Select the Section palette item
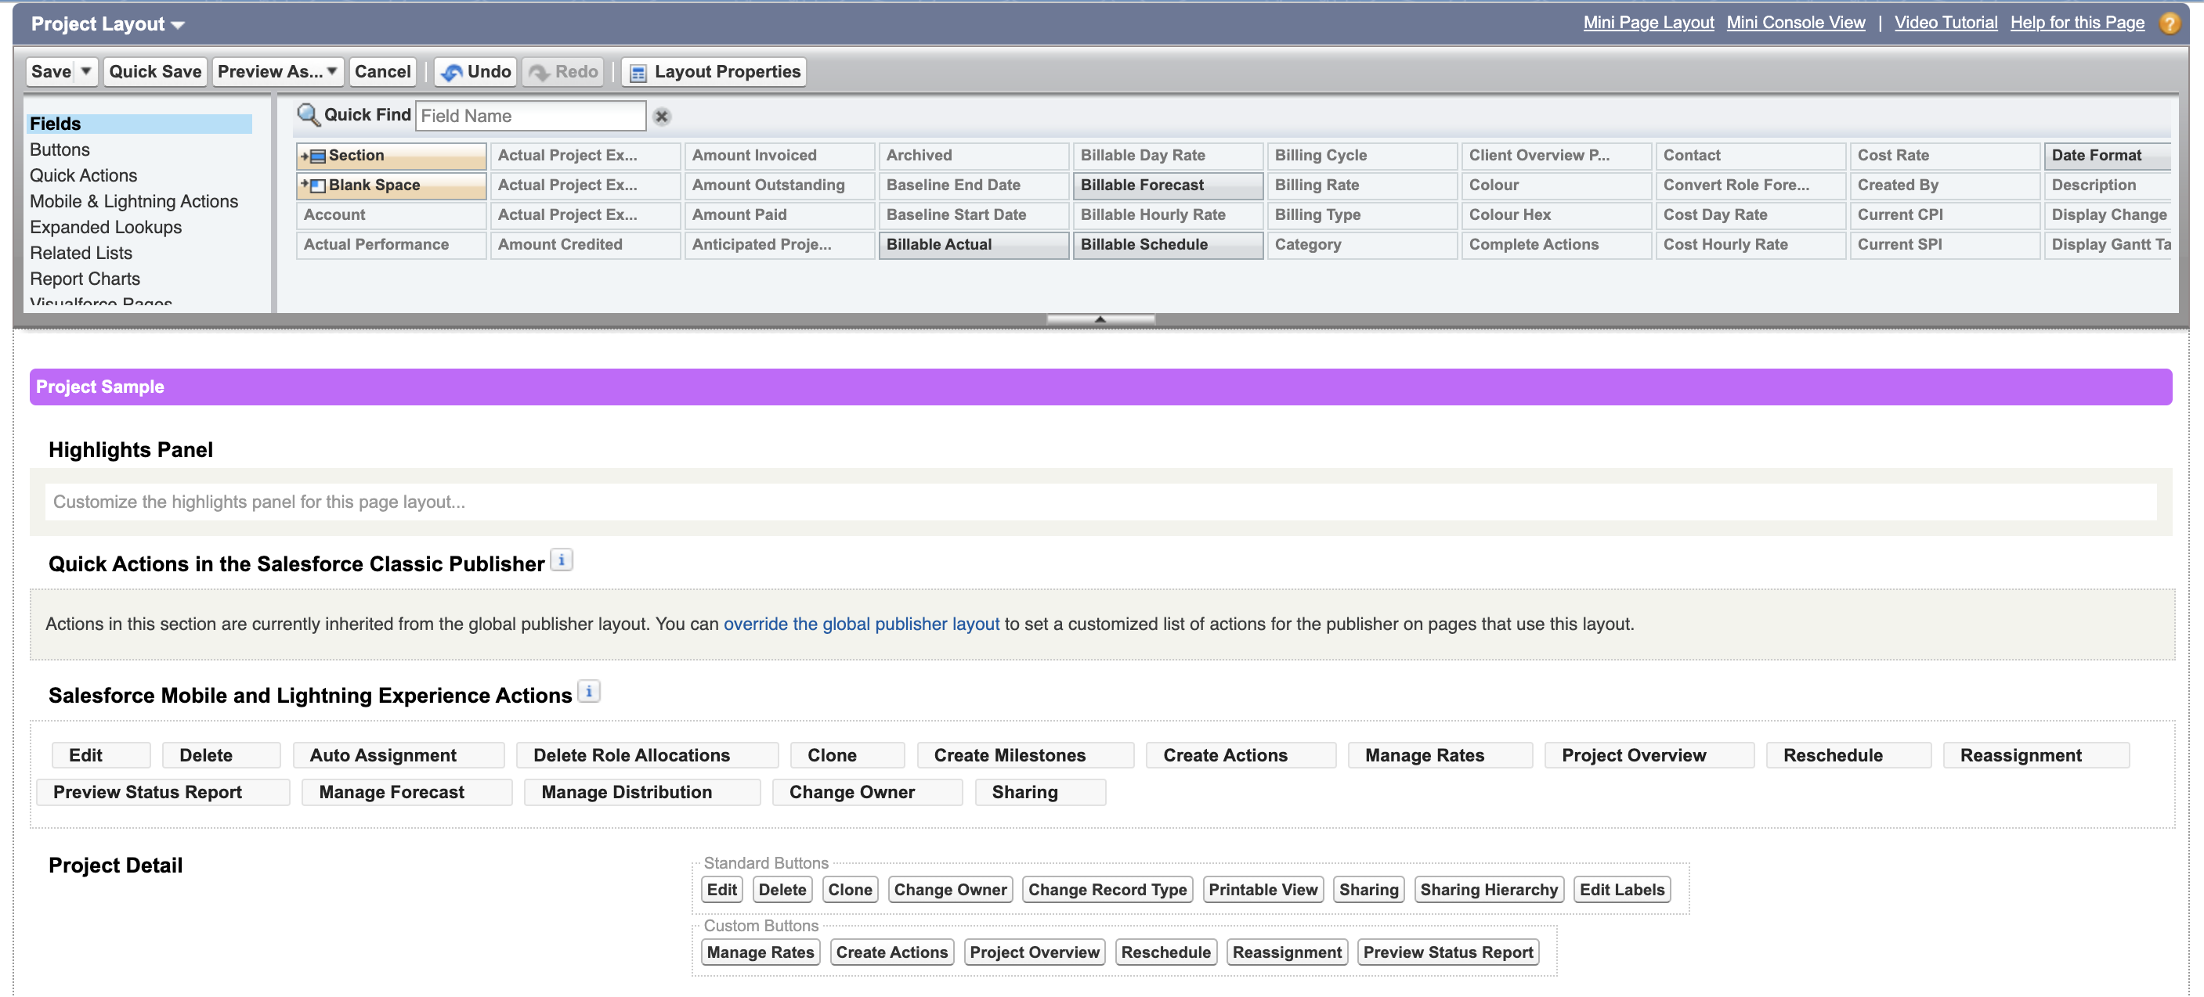 click(391, 156)
